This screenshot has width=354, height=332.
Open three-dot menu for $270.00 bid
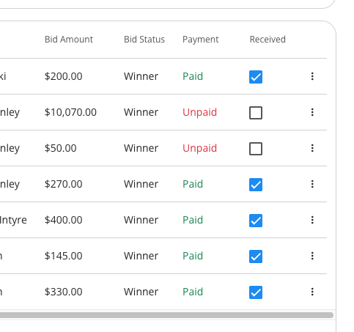312,184
